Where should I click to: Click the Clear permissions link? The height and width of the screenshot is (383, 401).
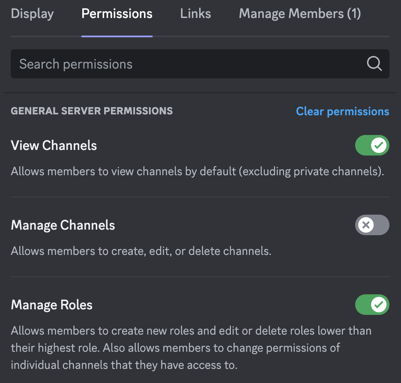click(x=342, y=111)
